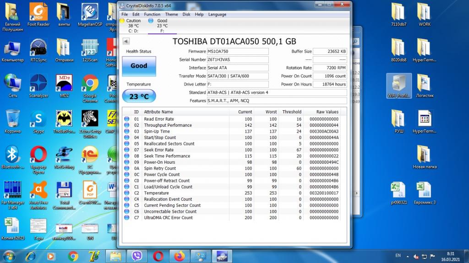The height and width of the screenshot is (263, 469).
Task: Click the 23 °C temperature button
Action: [x=139, y=96]
